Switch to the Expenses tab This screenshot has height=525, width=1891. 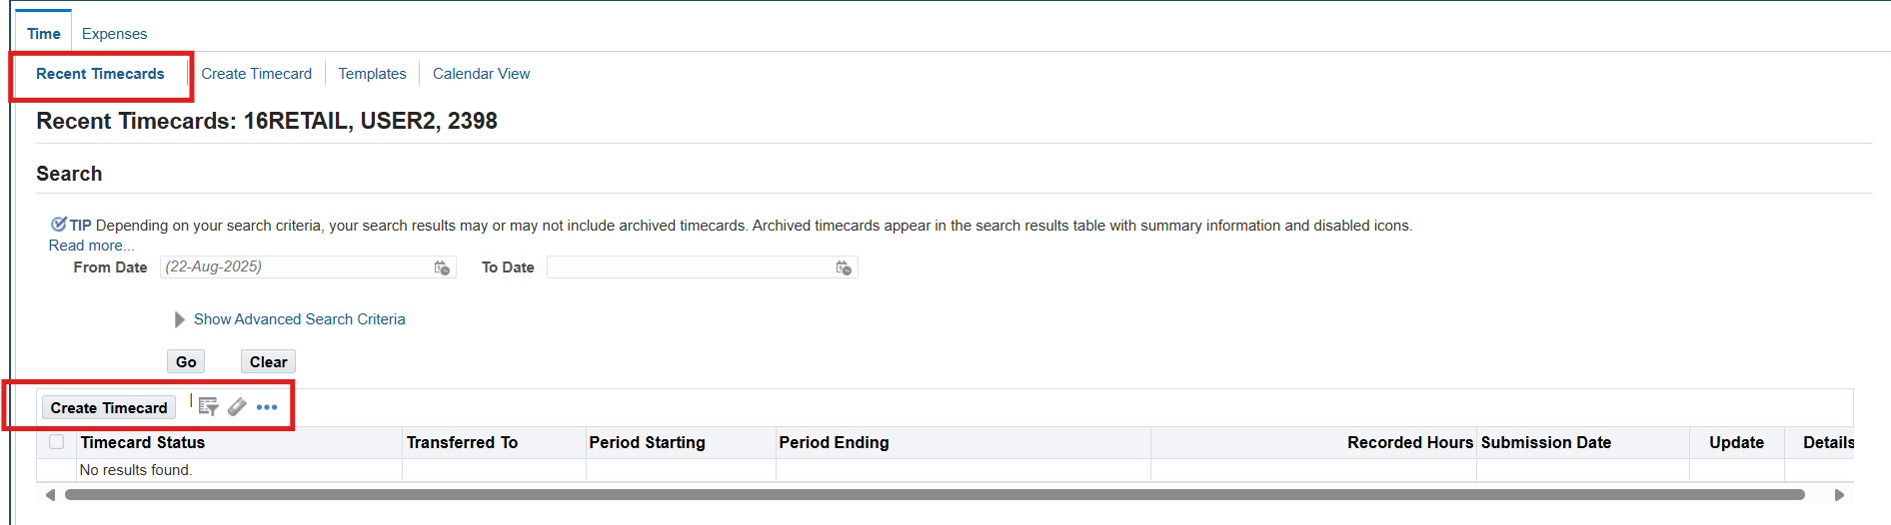click(x=114, y=34)
